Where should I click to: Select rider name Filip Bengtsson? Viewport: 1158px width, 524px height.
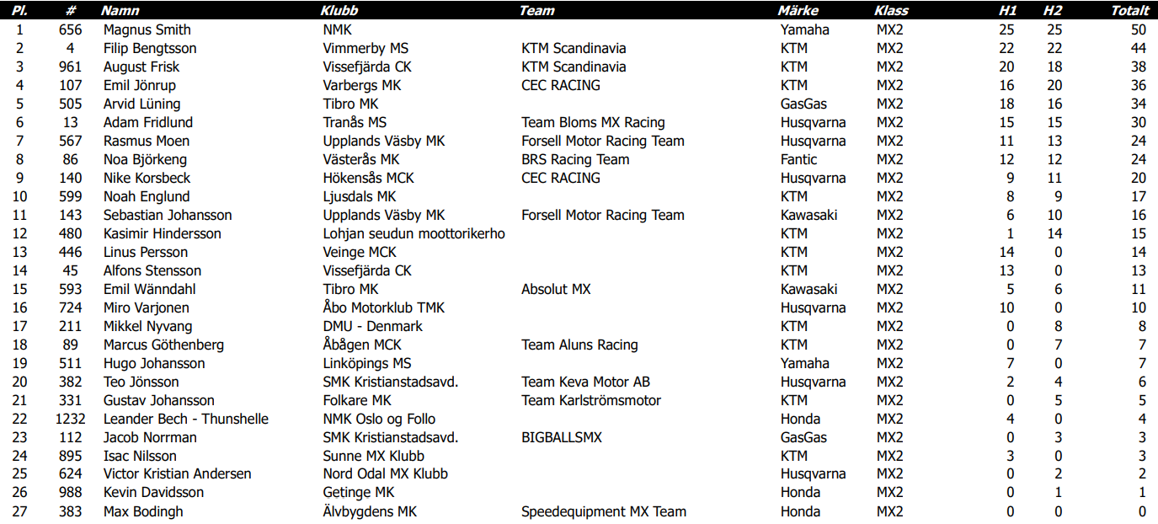pos(150,48)
